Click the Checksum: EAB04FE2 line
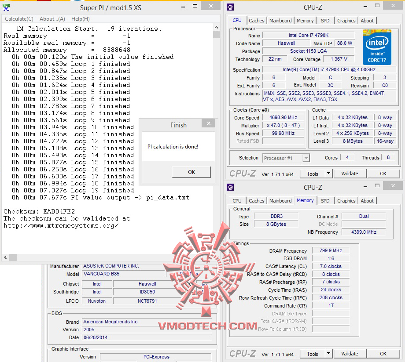 [39, 212]
